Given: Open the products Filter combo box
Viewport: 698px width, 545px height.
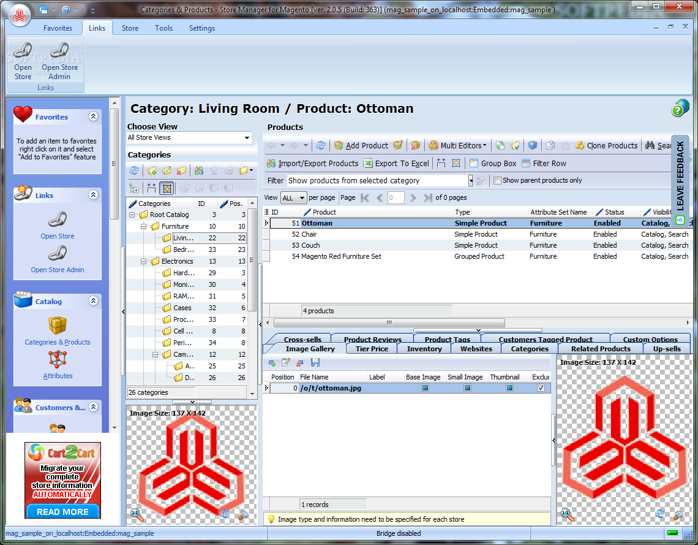Looking at the screenshot, I should 470,180.
